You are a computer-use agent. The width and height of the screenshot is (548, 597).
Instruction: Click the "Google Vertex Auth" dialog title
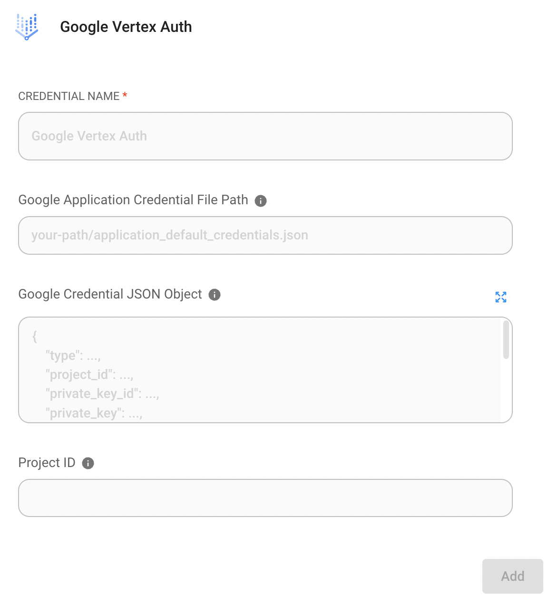tap(126, 27)
